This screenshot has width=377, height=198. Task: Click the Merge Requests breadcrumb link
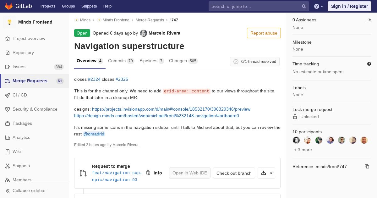[x=150, y=20]
